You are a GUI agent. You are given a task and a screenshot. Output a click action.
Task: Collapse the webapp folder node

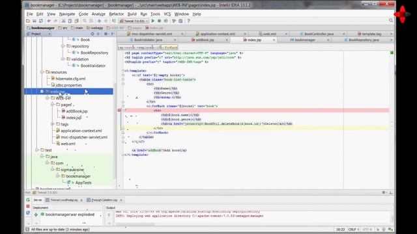(x=42, y=91)
